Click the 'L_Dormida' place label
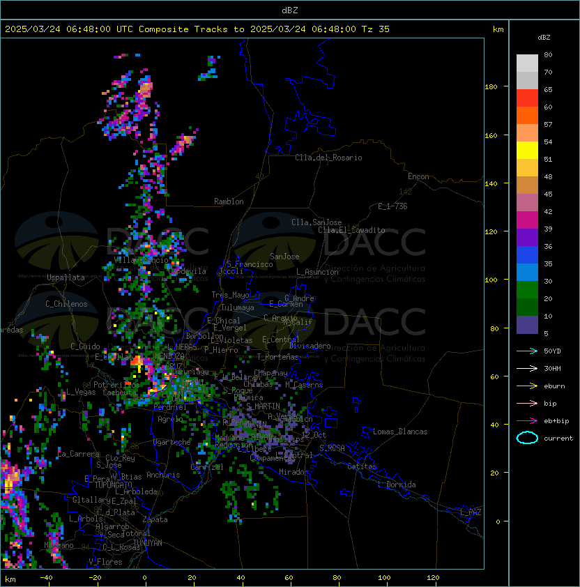The height and width of the screenshot is (587, 580). pos(397,485)
